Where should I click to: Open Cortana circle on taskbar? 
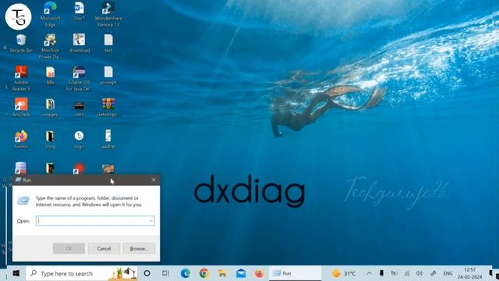coord(147,273)
